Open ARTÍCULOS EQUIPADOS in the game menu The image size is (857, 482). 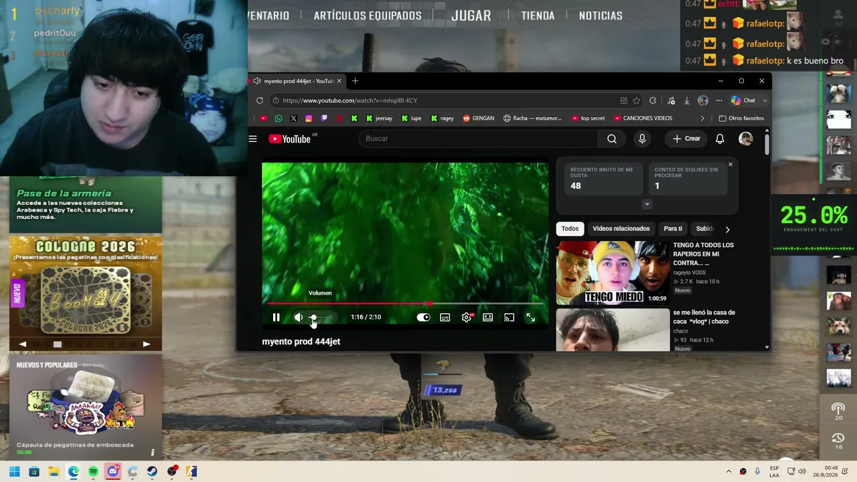tap(368, 15)
